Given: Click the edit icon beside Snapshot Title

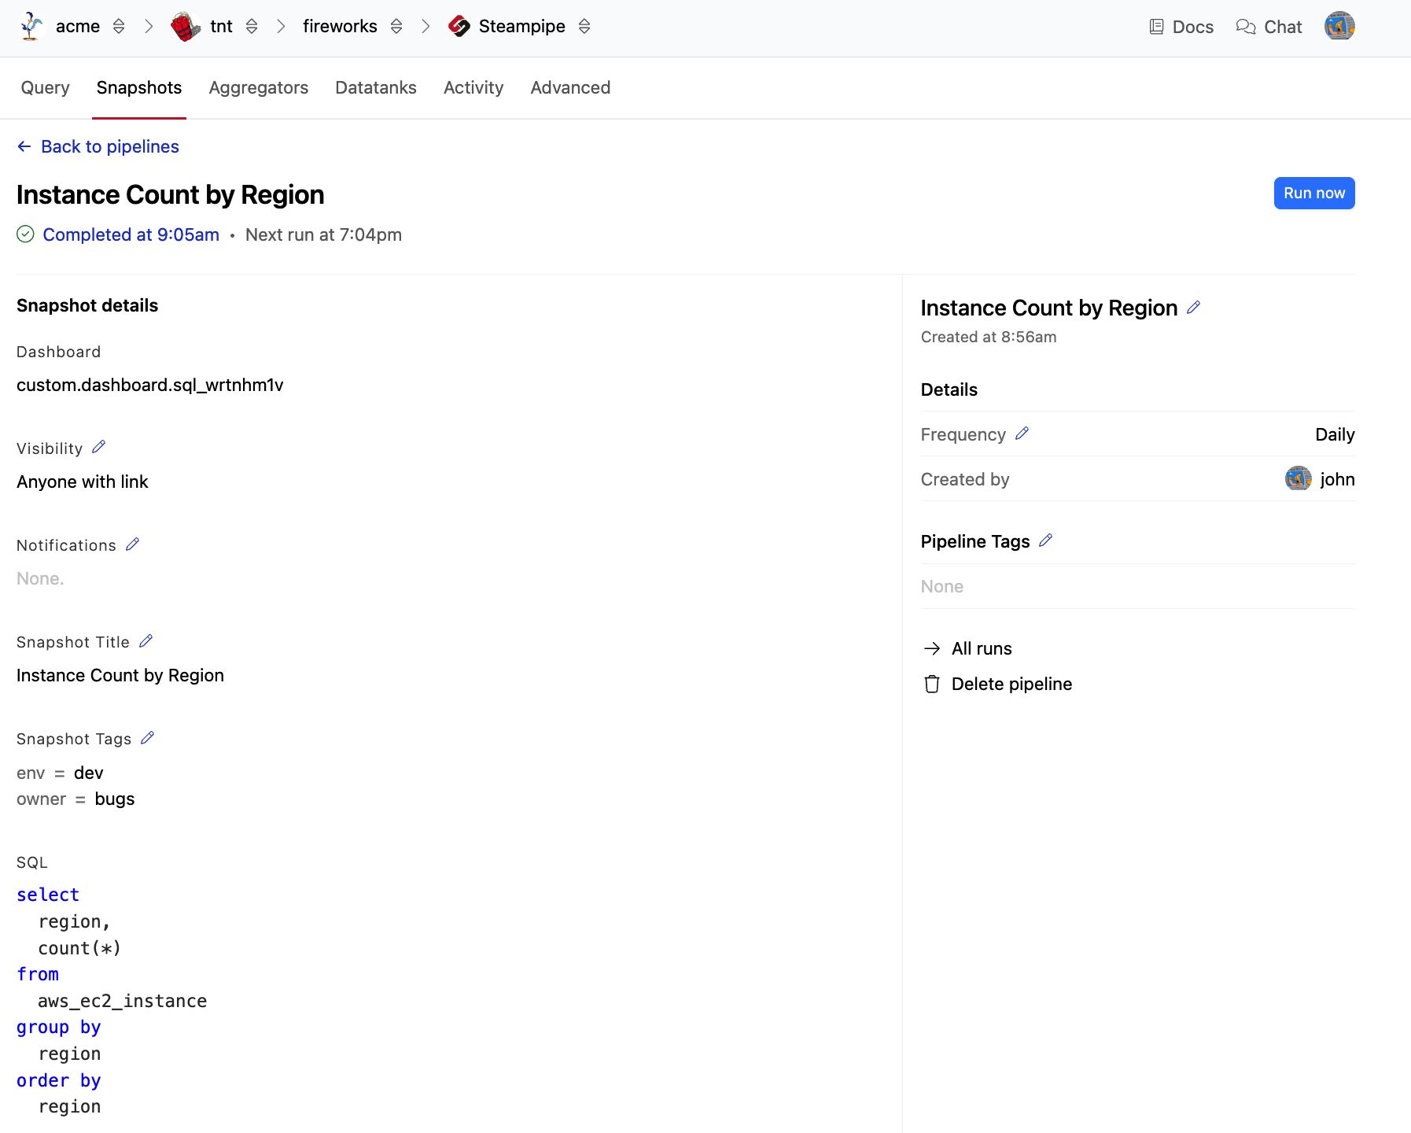Looking at the screenshot, I should click(x=146, y=641).
